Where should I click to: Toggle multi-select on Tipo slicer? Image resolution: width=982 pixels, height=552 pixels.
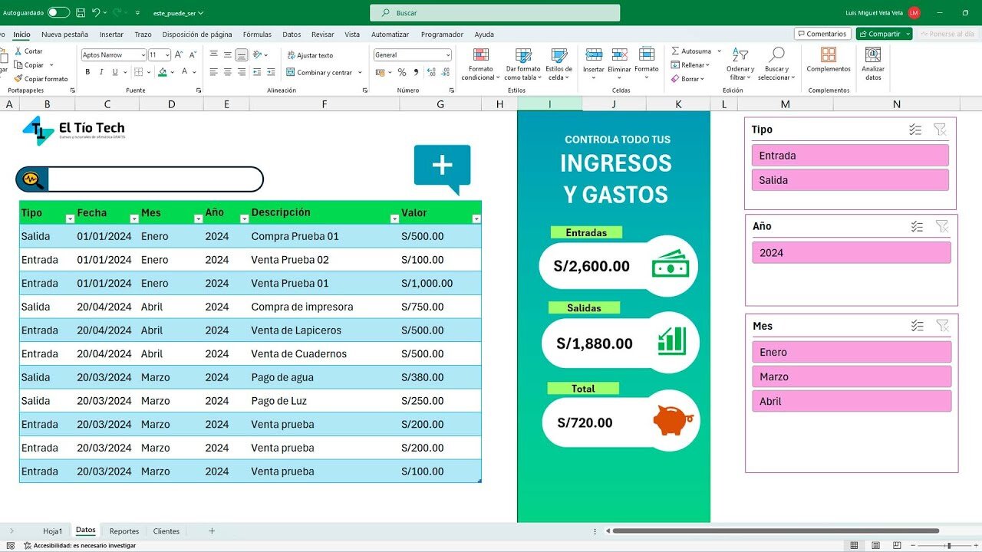(x=915, y=130)
